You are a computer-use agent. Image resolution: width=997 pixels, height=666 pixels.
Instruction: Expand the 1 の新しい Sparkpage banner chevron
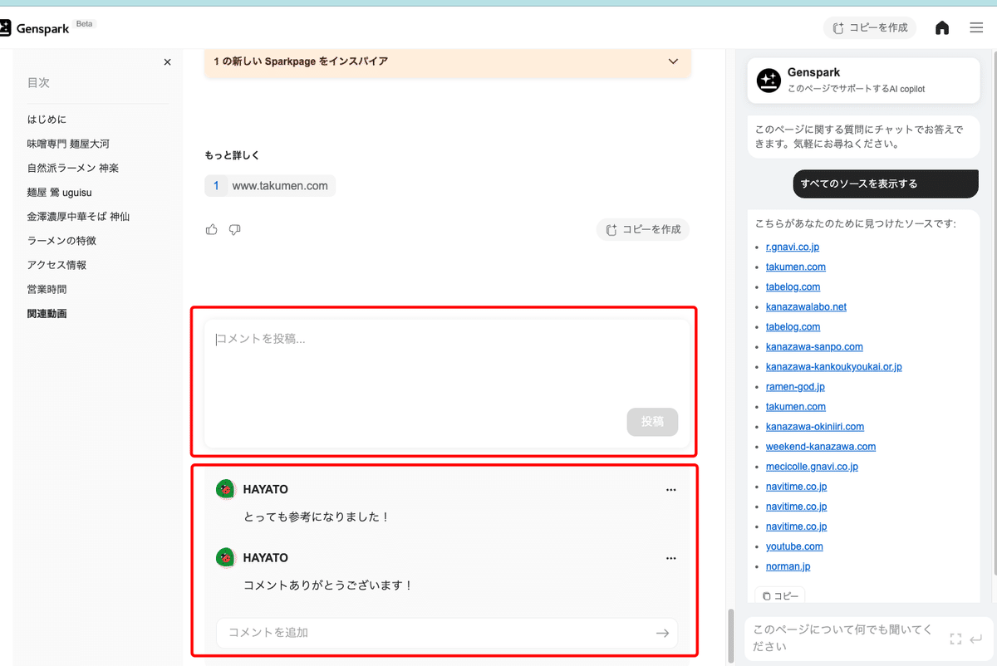pyautogui.click(x=674, y=61)
